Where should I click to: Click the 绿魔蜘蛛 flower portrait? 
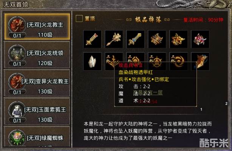[17, 138]
